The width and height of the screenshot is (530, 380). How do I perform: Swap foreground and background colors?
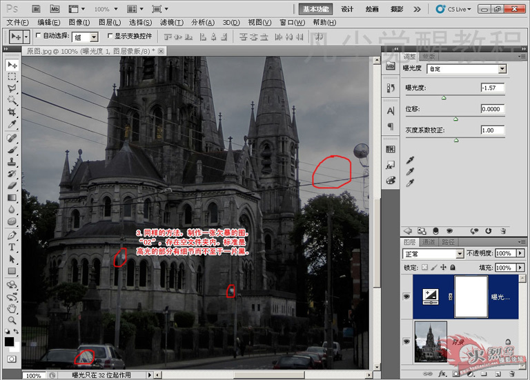tap(16, 331)
